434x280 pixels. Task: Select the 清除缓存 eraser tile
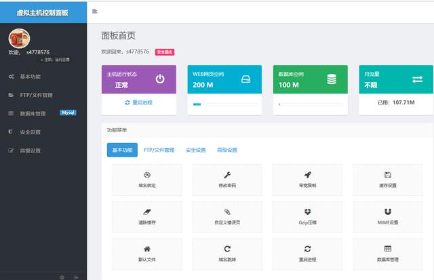(x=147, y=217)
